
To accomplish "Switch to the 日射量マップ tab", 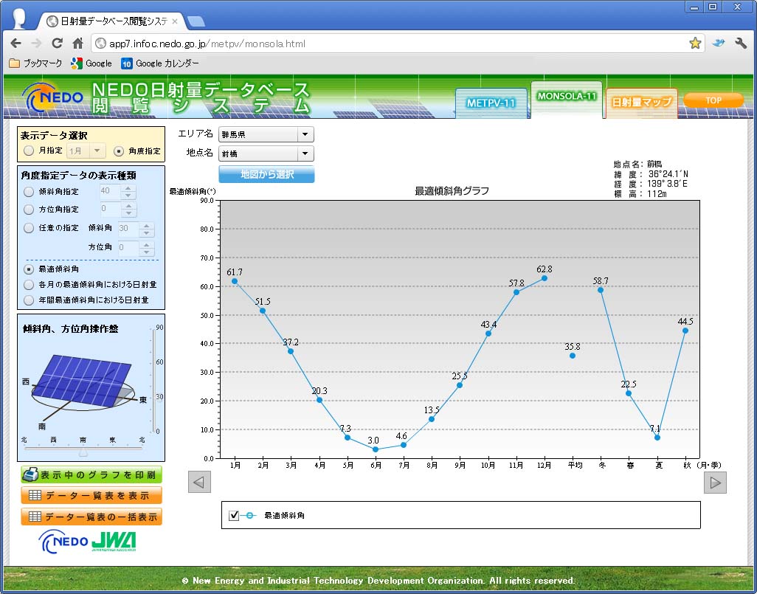I will (642, 103).
